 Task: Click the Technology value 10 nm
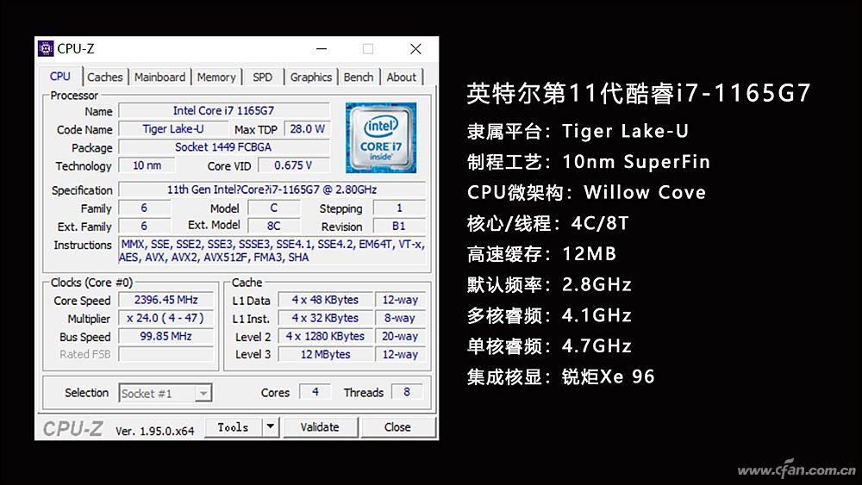tap(147, 165)
